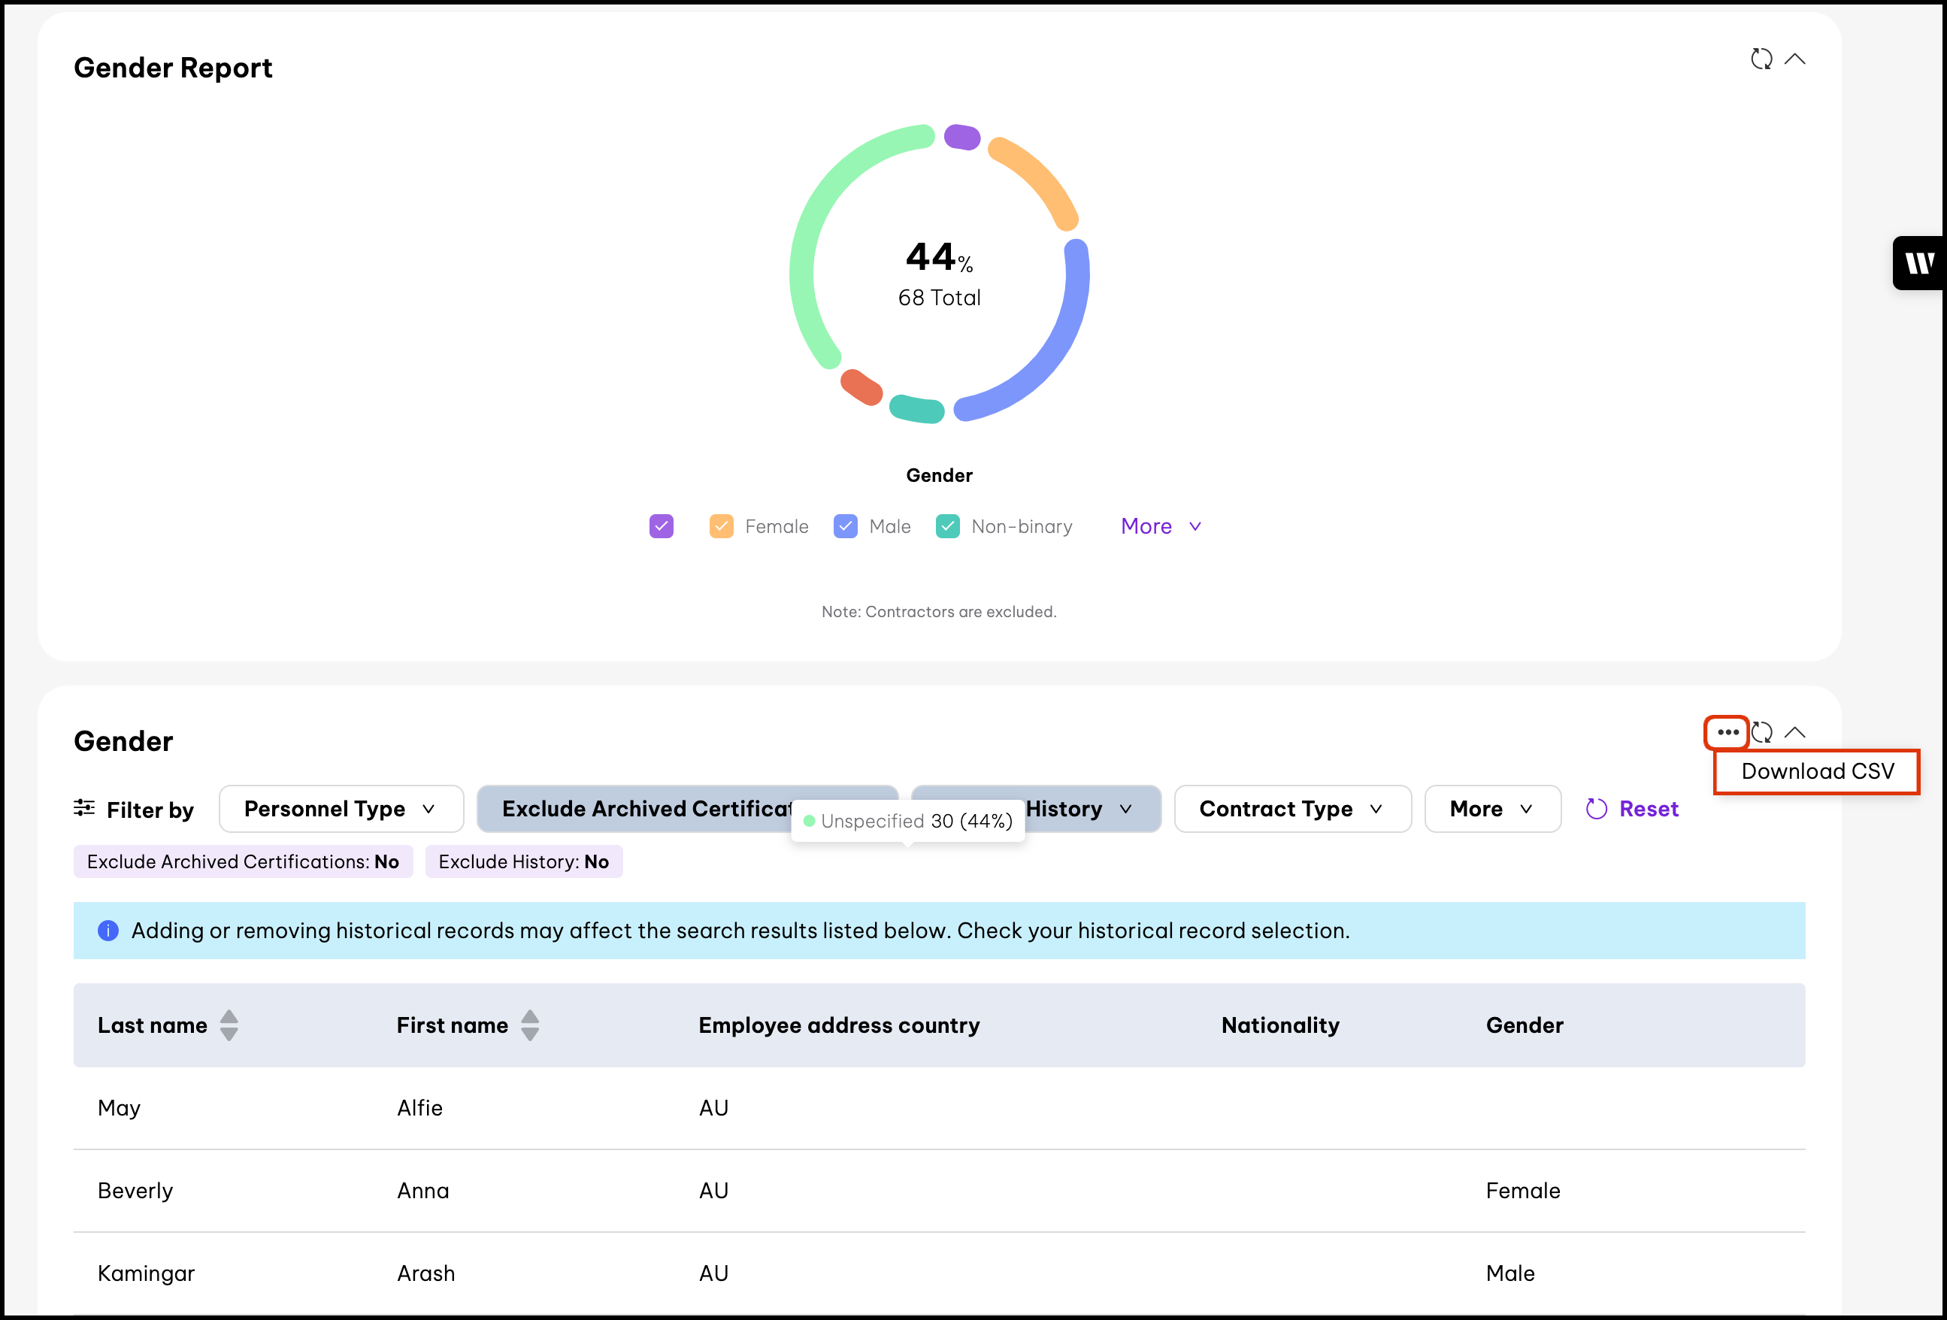Viewport: 1947px width, 1320px height.
Task: Uncheck the Male legend checkbox
Action: coord(845,526)
